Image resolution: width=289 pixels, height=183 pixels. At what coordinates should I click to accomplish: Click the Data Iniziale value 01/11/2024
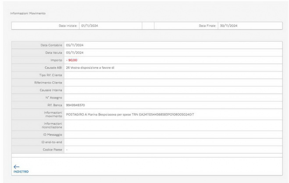pos(89,26)
